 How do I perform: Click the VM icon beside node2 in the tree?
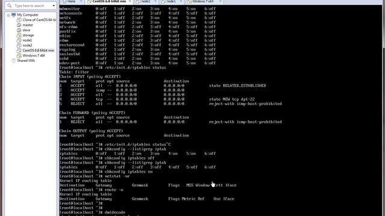click(19, 46)
